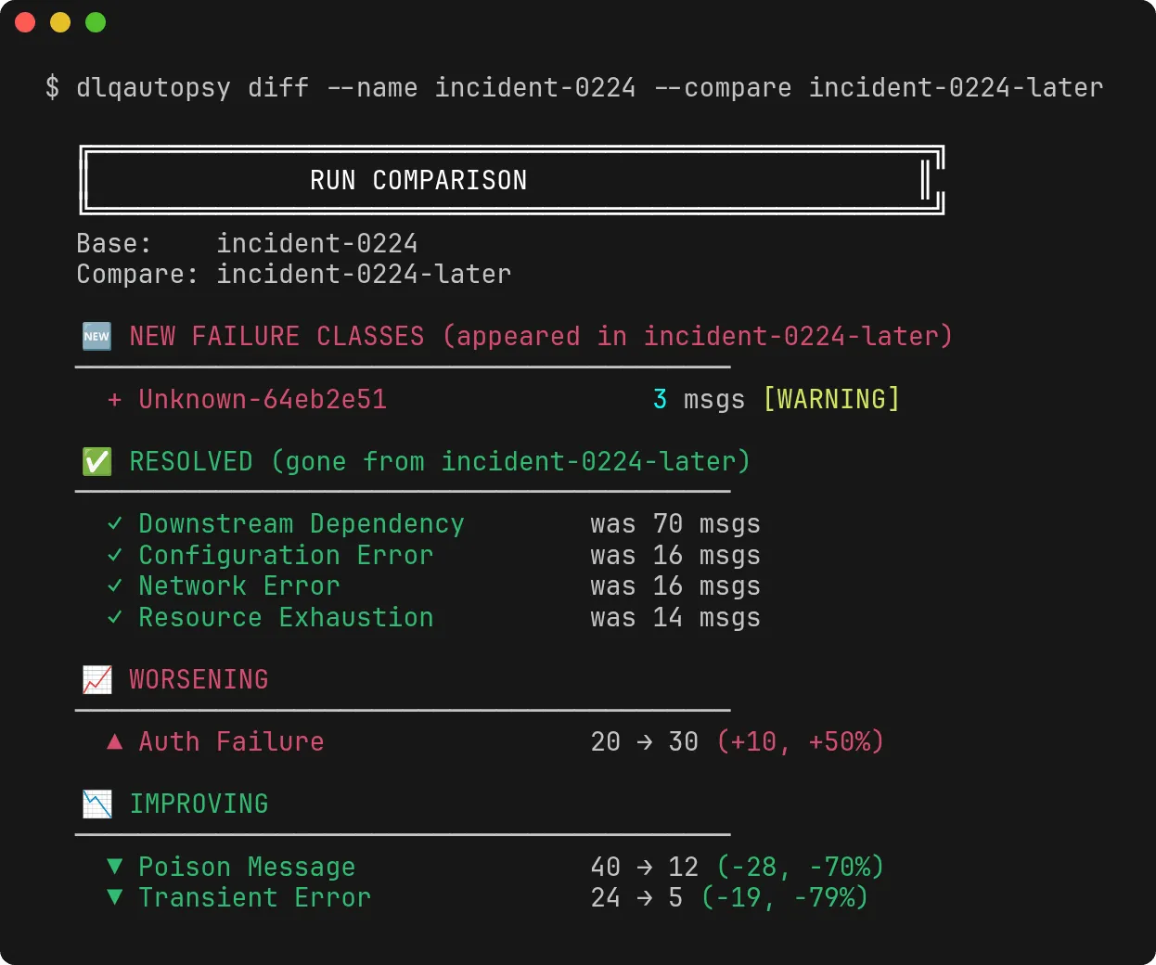Click the 'diff' subcommand in the command line

coord(278,87)
